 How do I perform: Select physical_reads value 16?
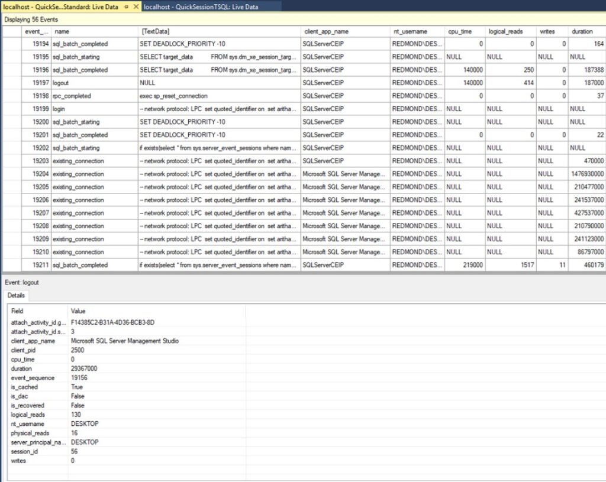[74, 434]
